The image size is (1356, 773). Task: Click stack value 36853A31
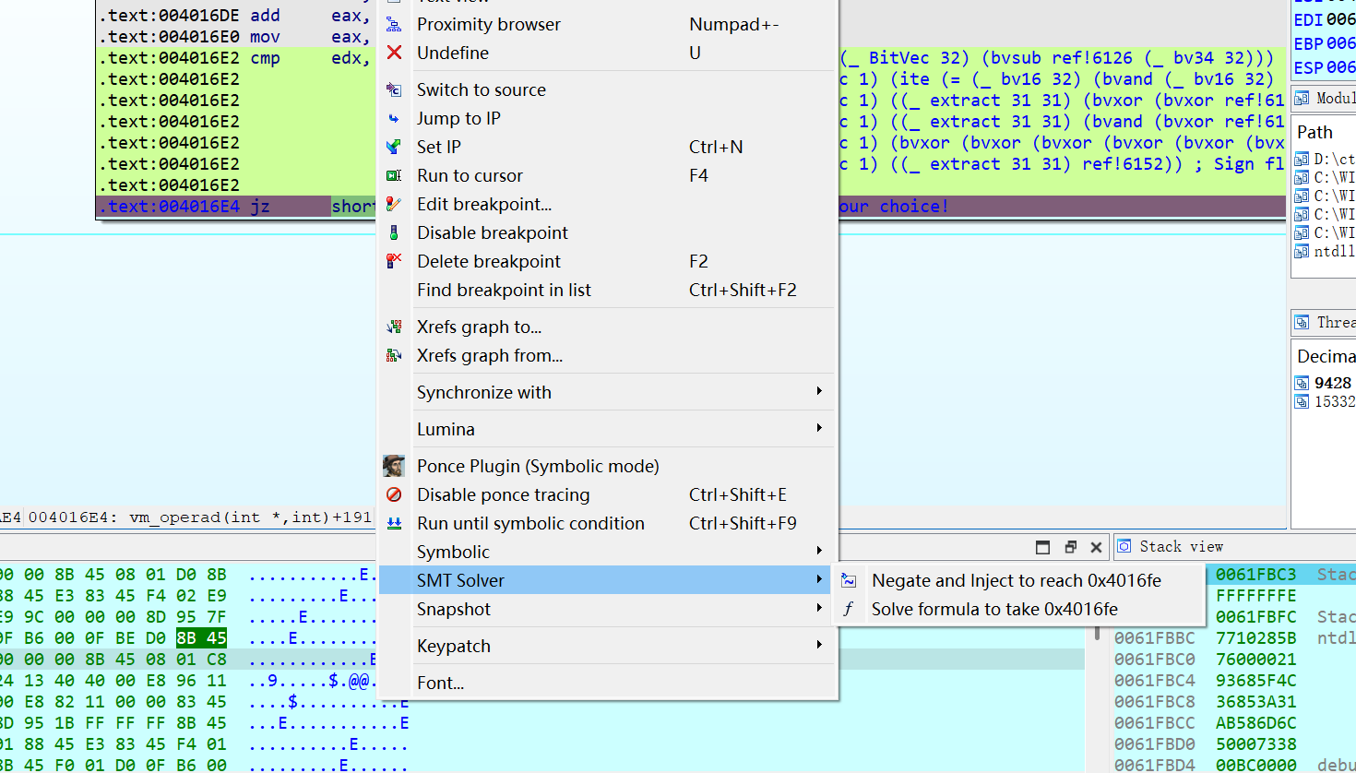(1255, 702)
